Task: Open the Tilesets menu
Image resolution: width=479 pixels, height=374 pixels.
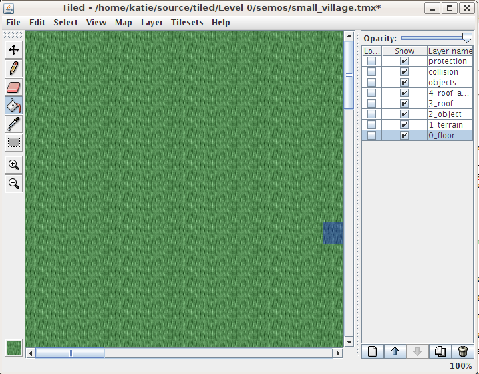Action: (x=187, y=23)
